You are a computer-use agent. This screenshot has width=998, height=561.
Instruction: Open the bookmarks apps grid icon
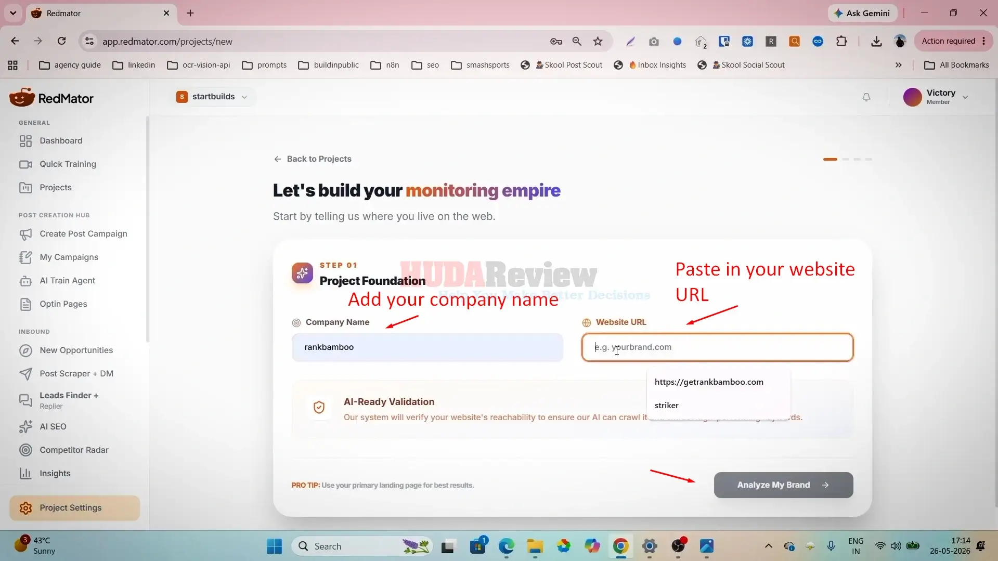[x=13, y=65]
